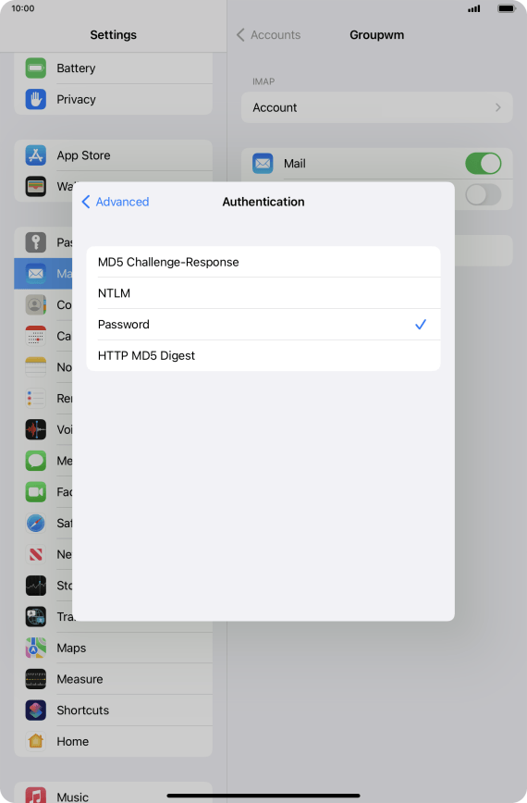Open Battery settings icon

[x=36, y=68]
